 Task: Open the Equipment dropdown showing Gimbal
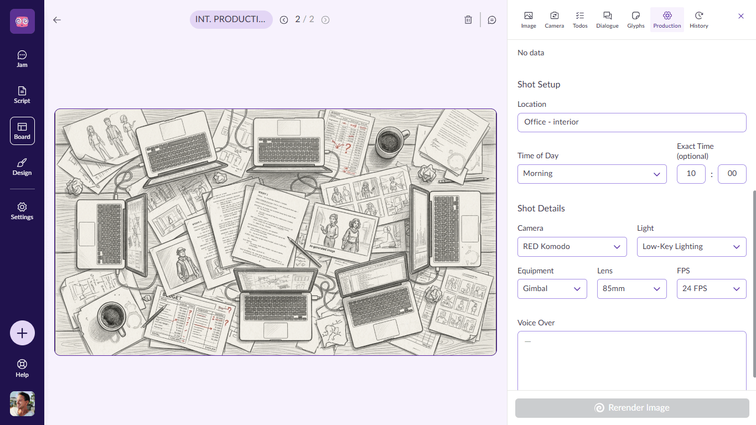point(552,289)
